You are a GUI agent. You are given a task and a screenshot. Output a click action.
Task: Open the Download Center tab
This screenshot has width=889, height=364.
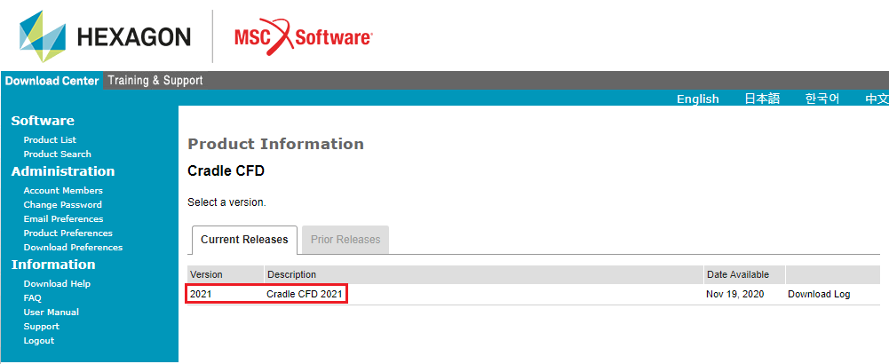(x=52, y=81)
